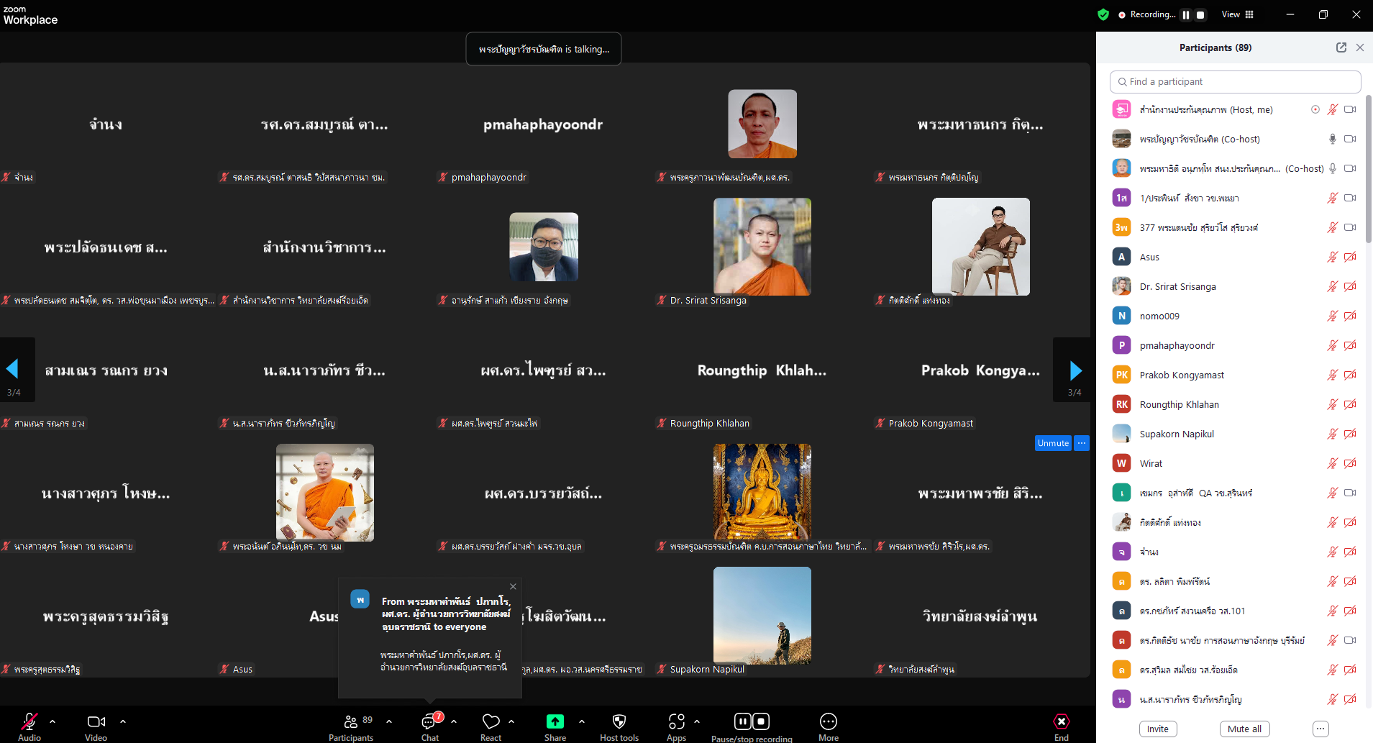This screenshot has height=743, width=1373.
Task: Toggle Audio mute in toolbar
Action: 29,721
